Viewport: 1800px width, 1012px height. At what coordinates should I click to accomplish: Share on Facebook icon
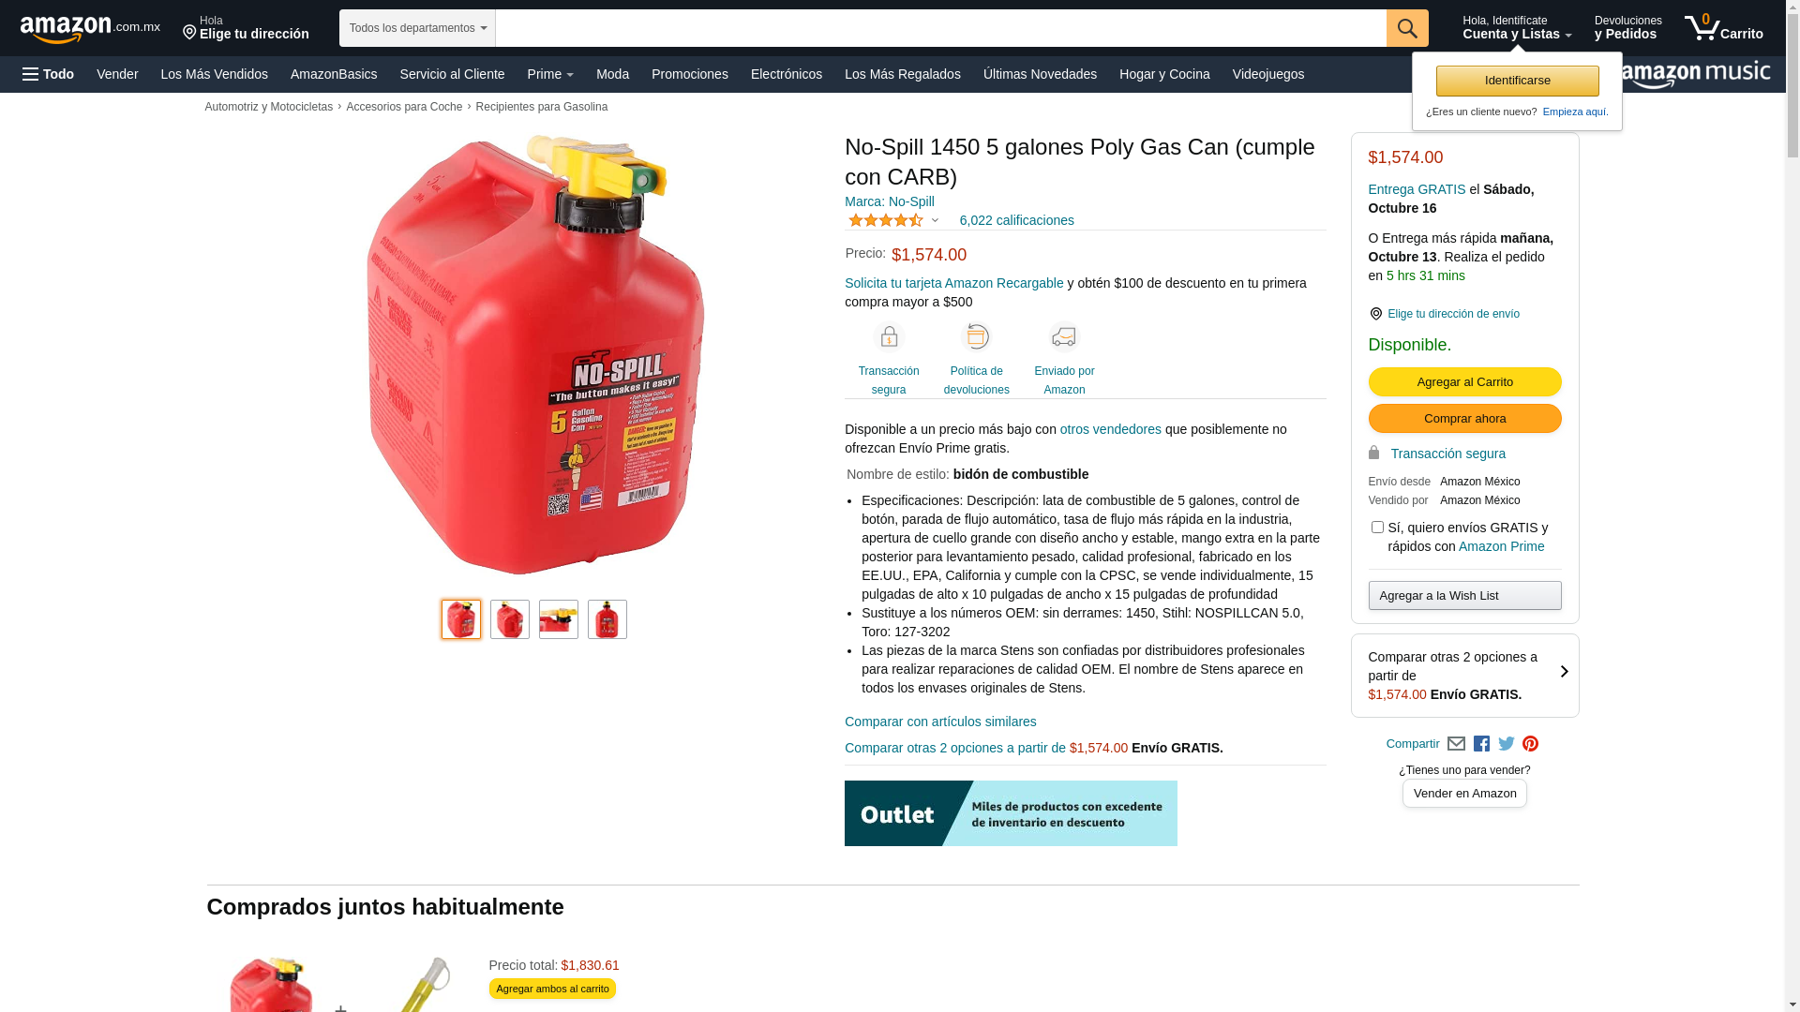[1481, 744]
